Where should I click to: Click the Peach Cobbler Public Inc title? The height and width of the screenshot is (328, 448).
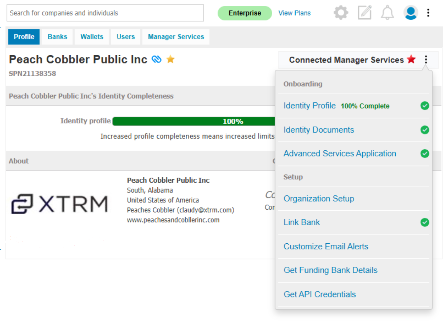[x=78, y=59]
